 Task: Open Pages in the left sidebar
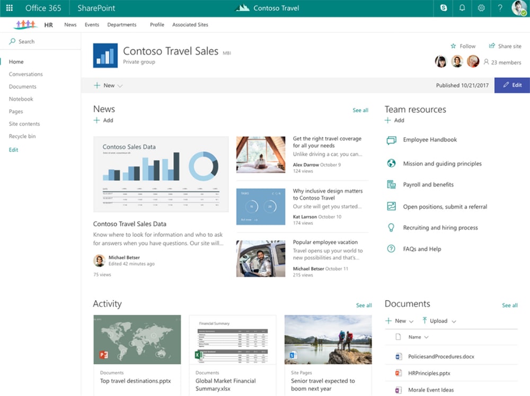(16, 112)
